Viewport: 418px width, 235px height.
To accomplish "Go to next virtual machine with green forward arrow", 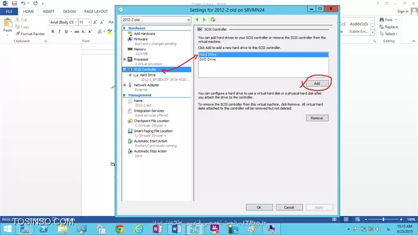I will coord(204,20).
